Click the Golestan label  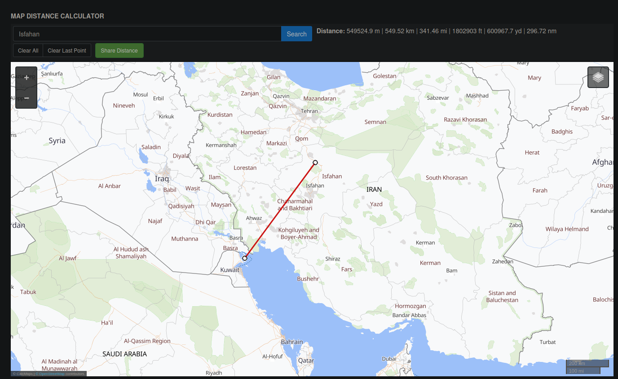[x=385, y=76]
